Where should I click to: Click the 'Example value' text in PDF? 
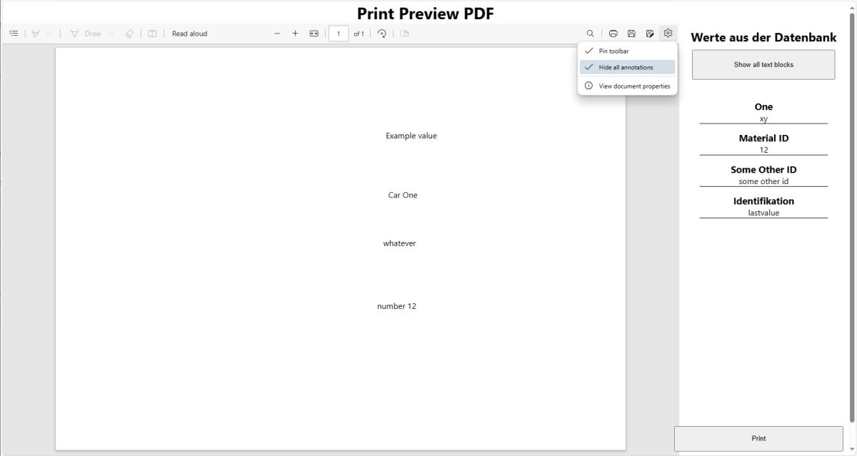click(411, 136)
